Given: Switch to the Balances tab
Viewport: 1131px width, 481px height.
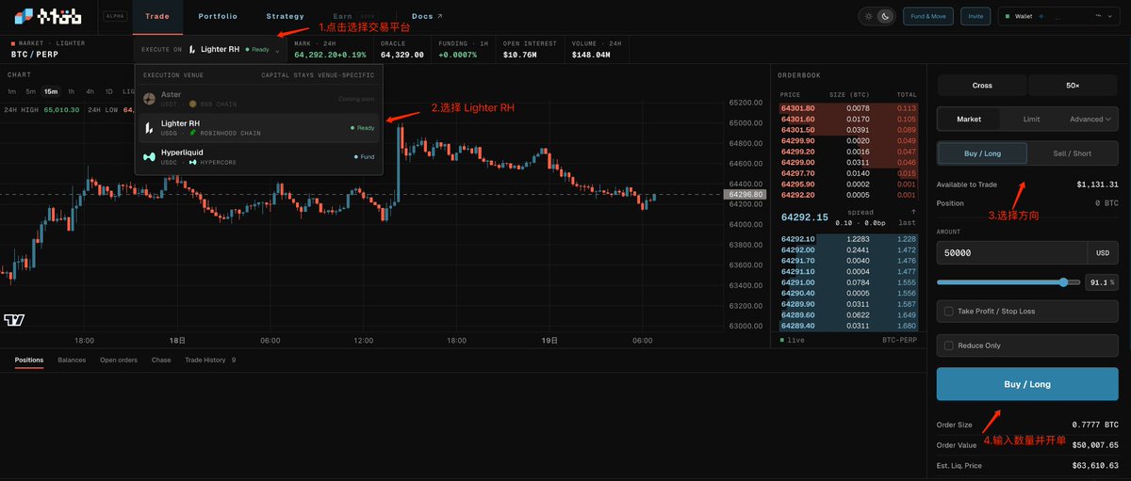Looking at the screenshot, I should 72,360.
